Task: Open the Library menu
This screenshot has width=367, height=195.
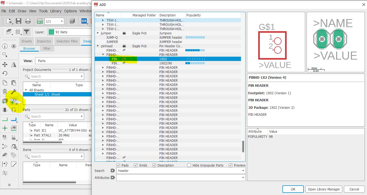Action: [56, 11]
